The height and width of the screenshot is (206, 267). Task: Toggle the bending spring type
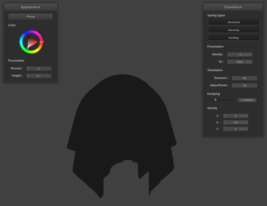[234, 38]
